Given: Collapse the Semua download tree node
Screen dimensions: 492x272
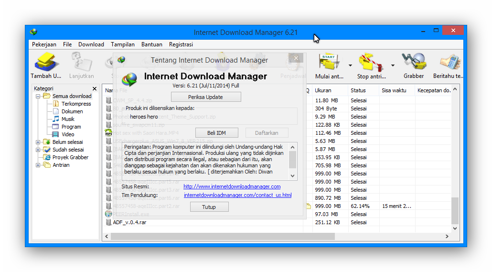Looking at the screenshot, I should 38,97.
